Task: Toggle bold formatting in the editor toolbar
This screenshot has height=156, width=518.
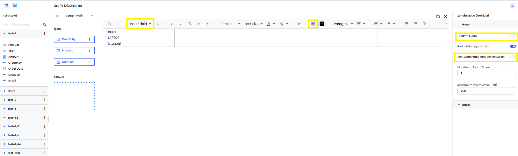Action: click(x=158, y=24)
